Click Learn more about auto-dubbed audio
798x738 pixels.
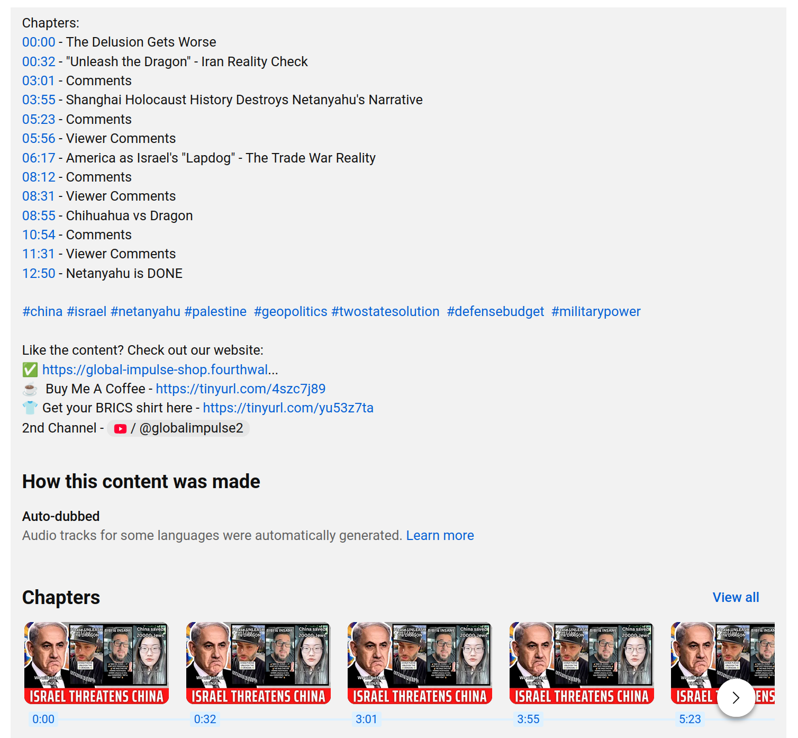(440, 536)
